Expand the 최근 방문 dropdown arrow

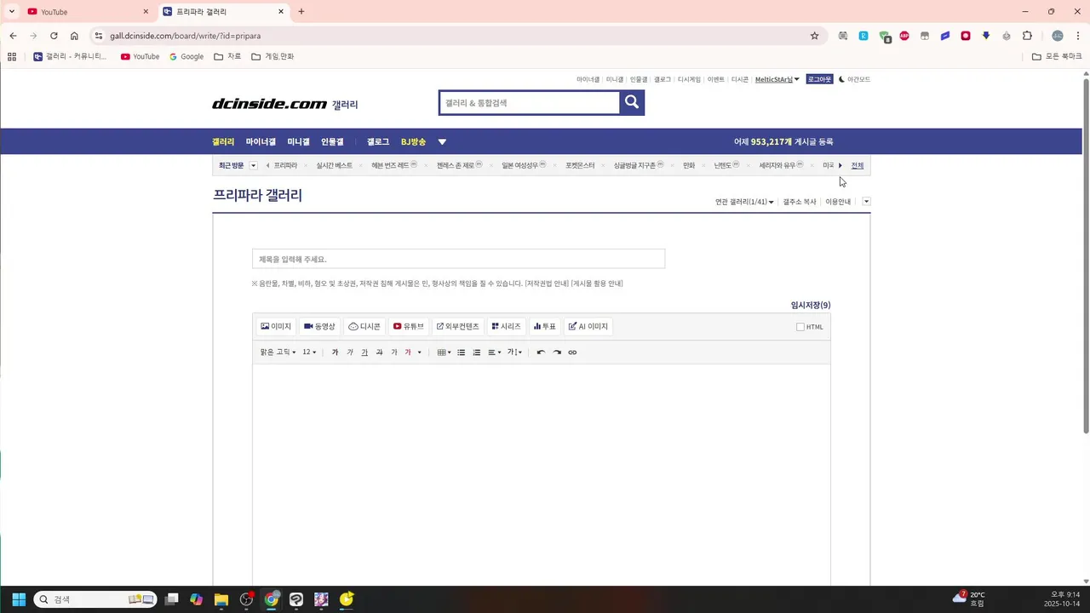(x=253, y=165)
